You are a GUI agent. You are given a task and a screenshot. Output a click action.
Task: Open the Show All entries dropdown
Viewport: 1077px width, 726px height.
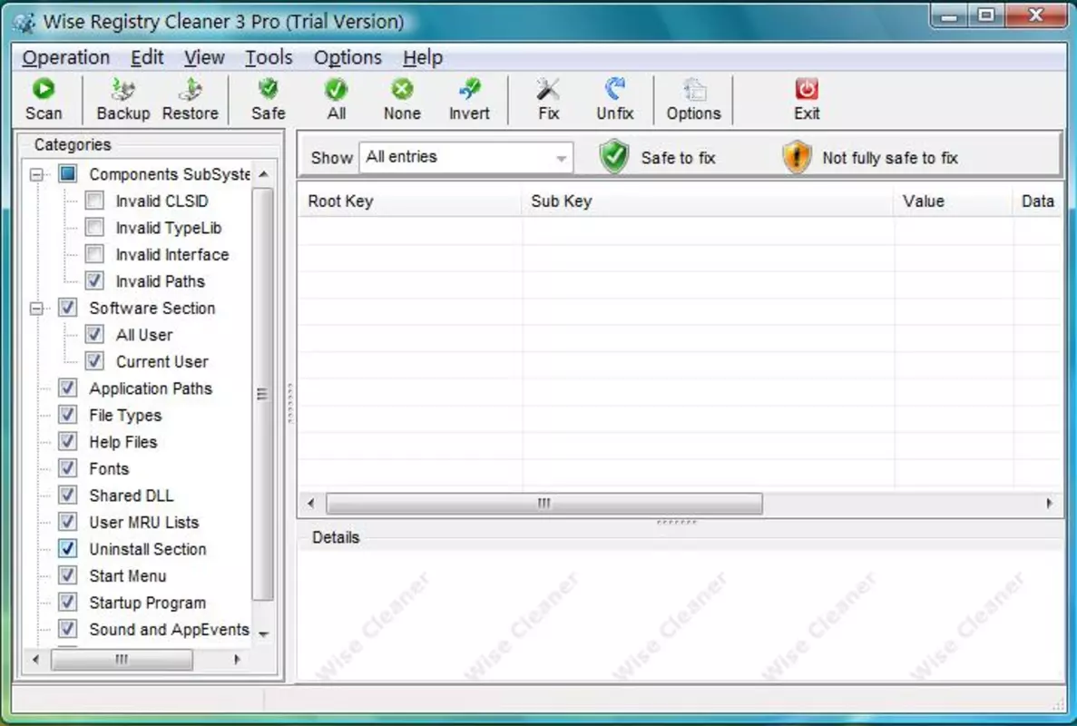point(465,157)
